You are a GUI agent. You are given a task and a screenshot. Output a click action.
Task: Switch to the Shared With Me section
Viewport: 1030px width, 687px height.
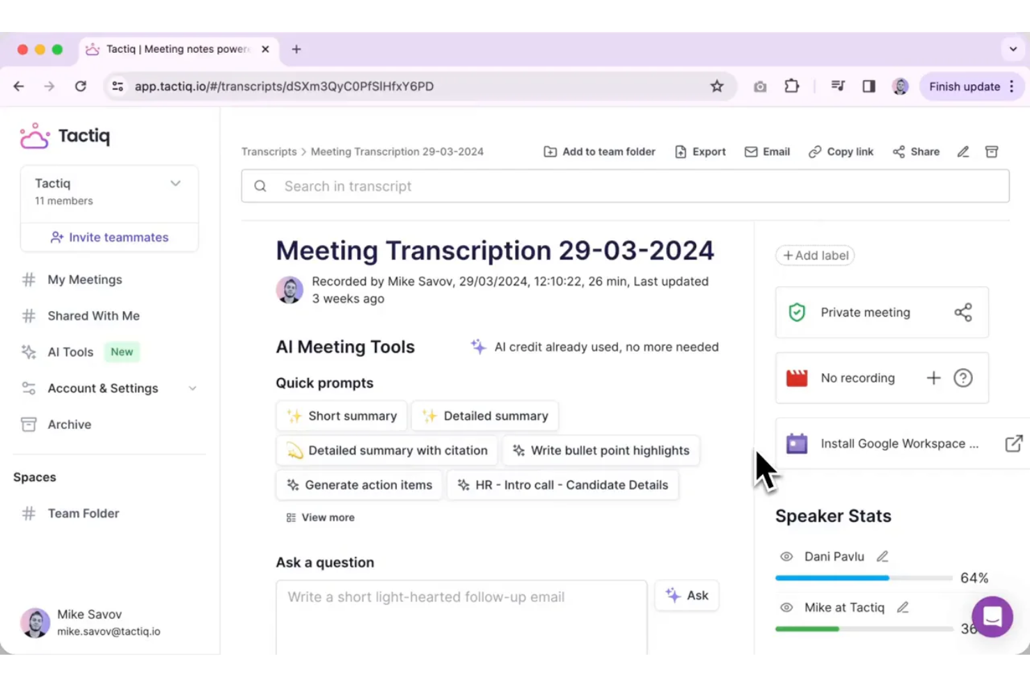coord(93,315)
